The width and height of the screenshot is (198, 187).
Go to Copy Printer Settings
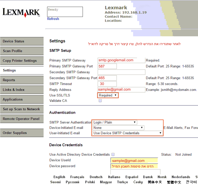22,61
